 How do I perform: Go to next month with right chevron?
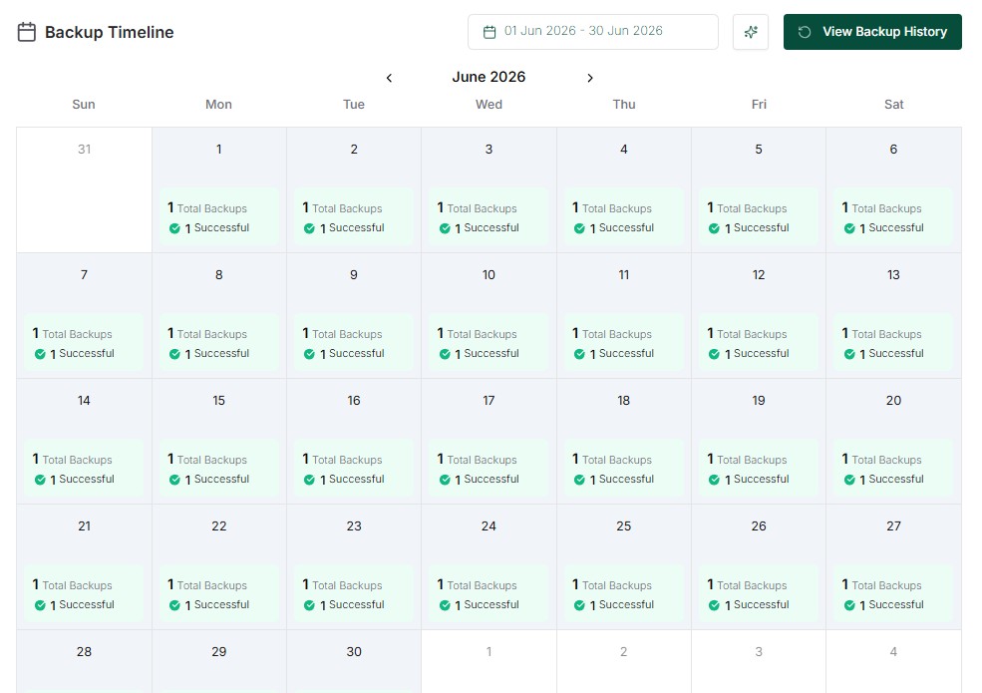pyautogui.click(x=589, y=78)
